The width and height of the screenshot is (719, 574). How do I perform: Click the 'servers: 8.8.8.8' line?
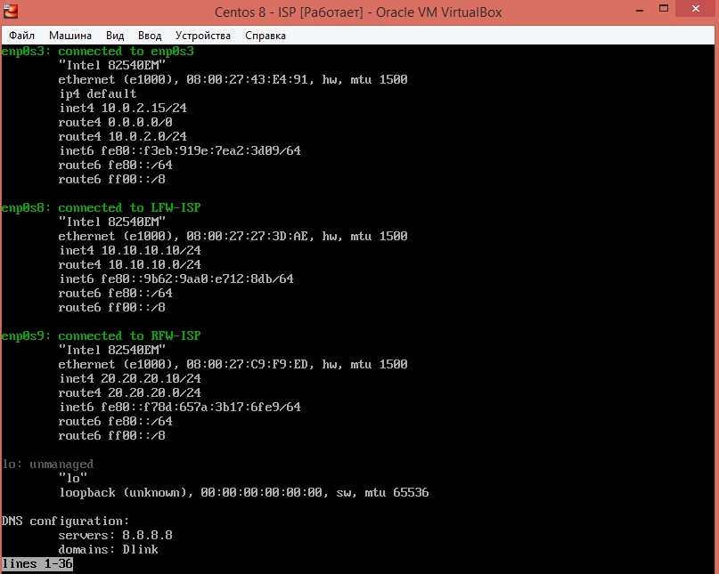(x=116, y=536)
